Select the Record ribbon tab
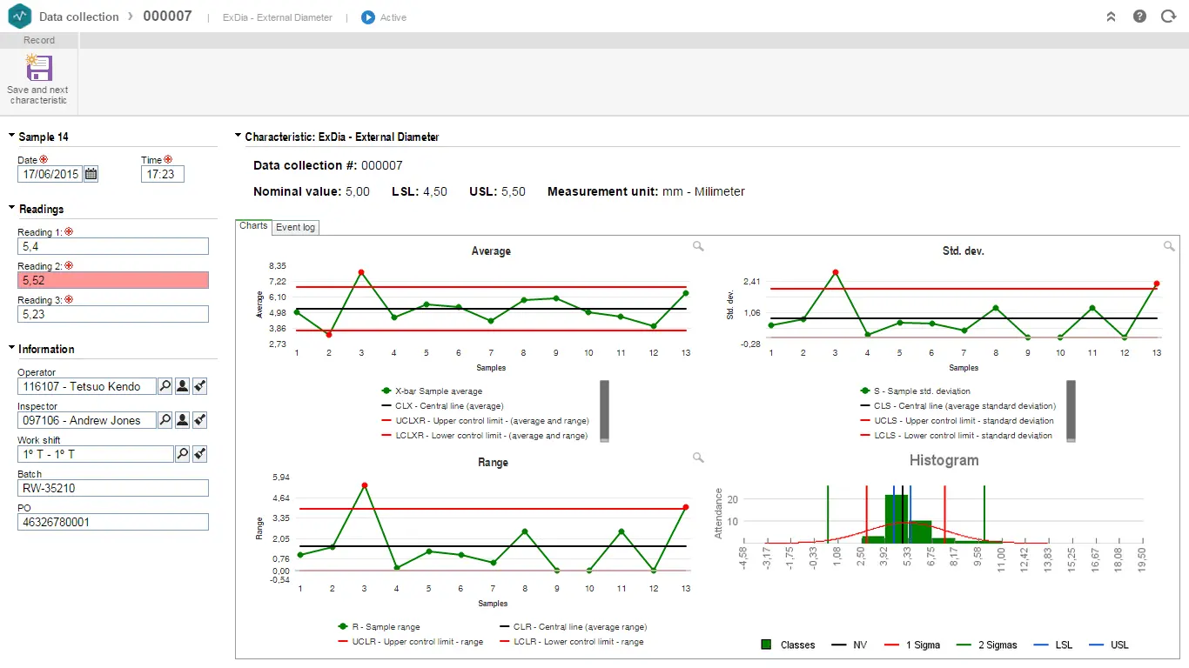This screenshot has width=1189, height=668. click(39, 40)
